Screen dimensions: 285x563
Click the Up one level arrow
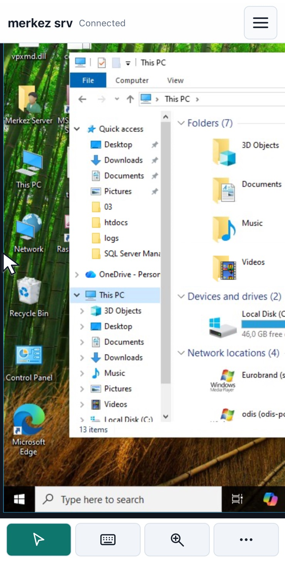[x=130, y=99]
